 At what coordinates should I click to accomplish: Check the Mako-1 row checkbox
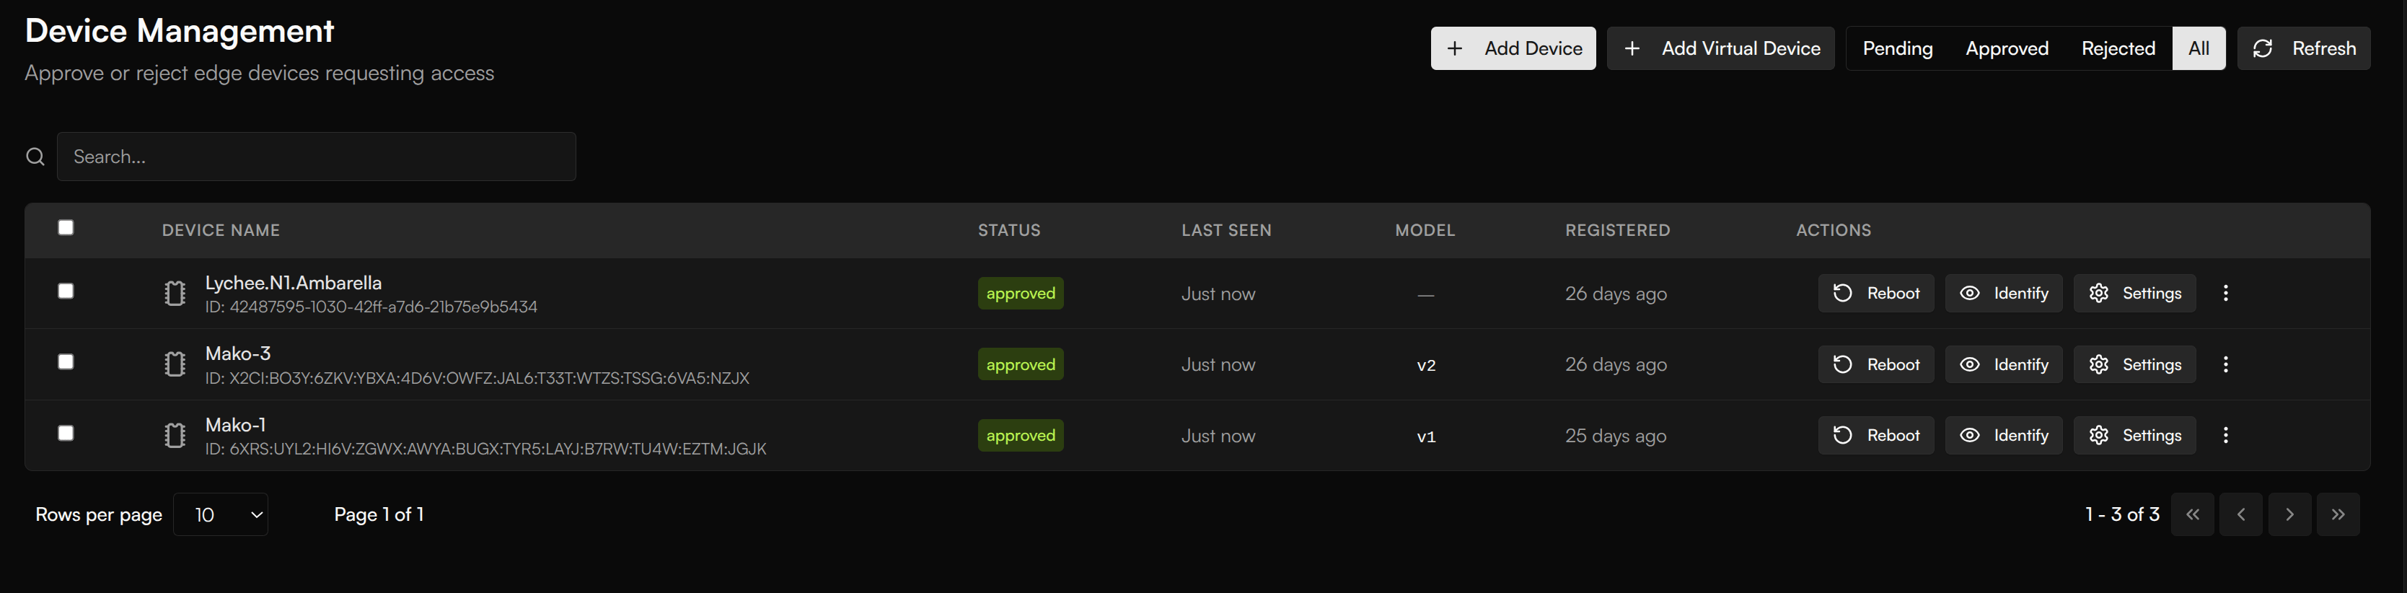tap(66, 434)
